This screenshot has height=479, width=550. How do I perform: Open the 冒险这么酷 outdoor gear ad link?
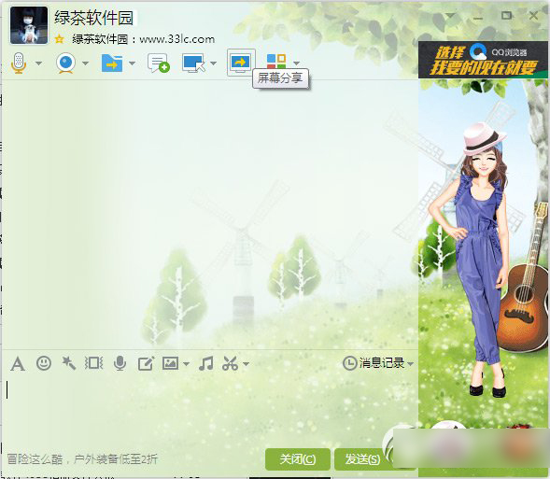82,459
